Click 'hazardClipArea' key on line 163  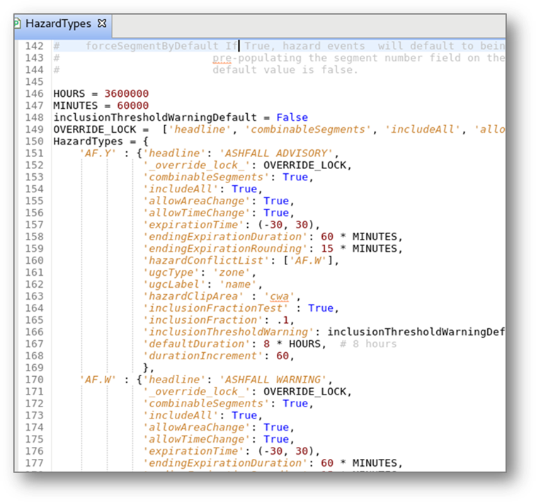pyautogui.click(x=193, y=296)
